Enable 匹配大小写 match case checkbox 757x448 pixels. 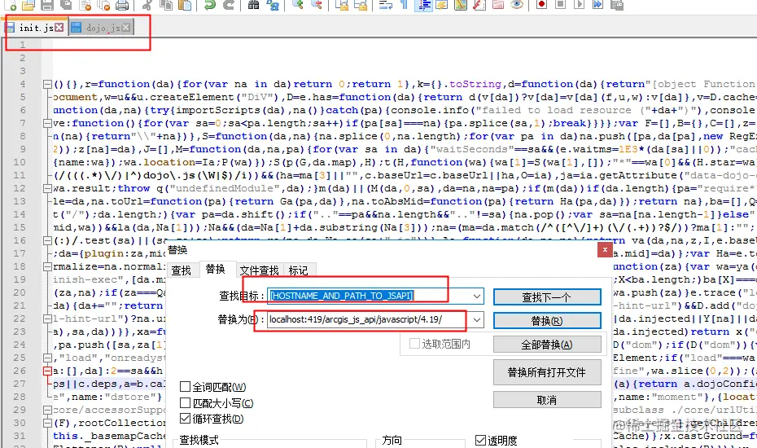click(185, 402)
